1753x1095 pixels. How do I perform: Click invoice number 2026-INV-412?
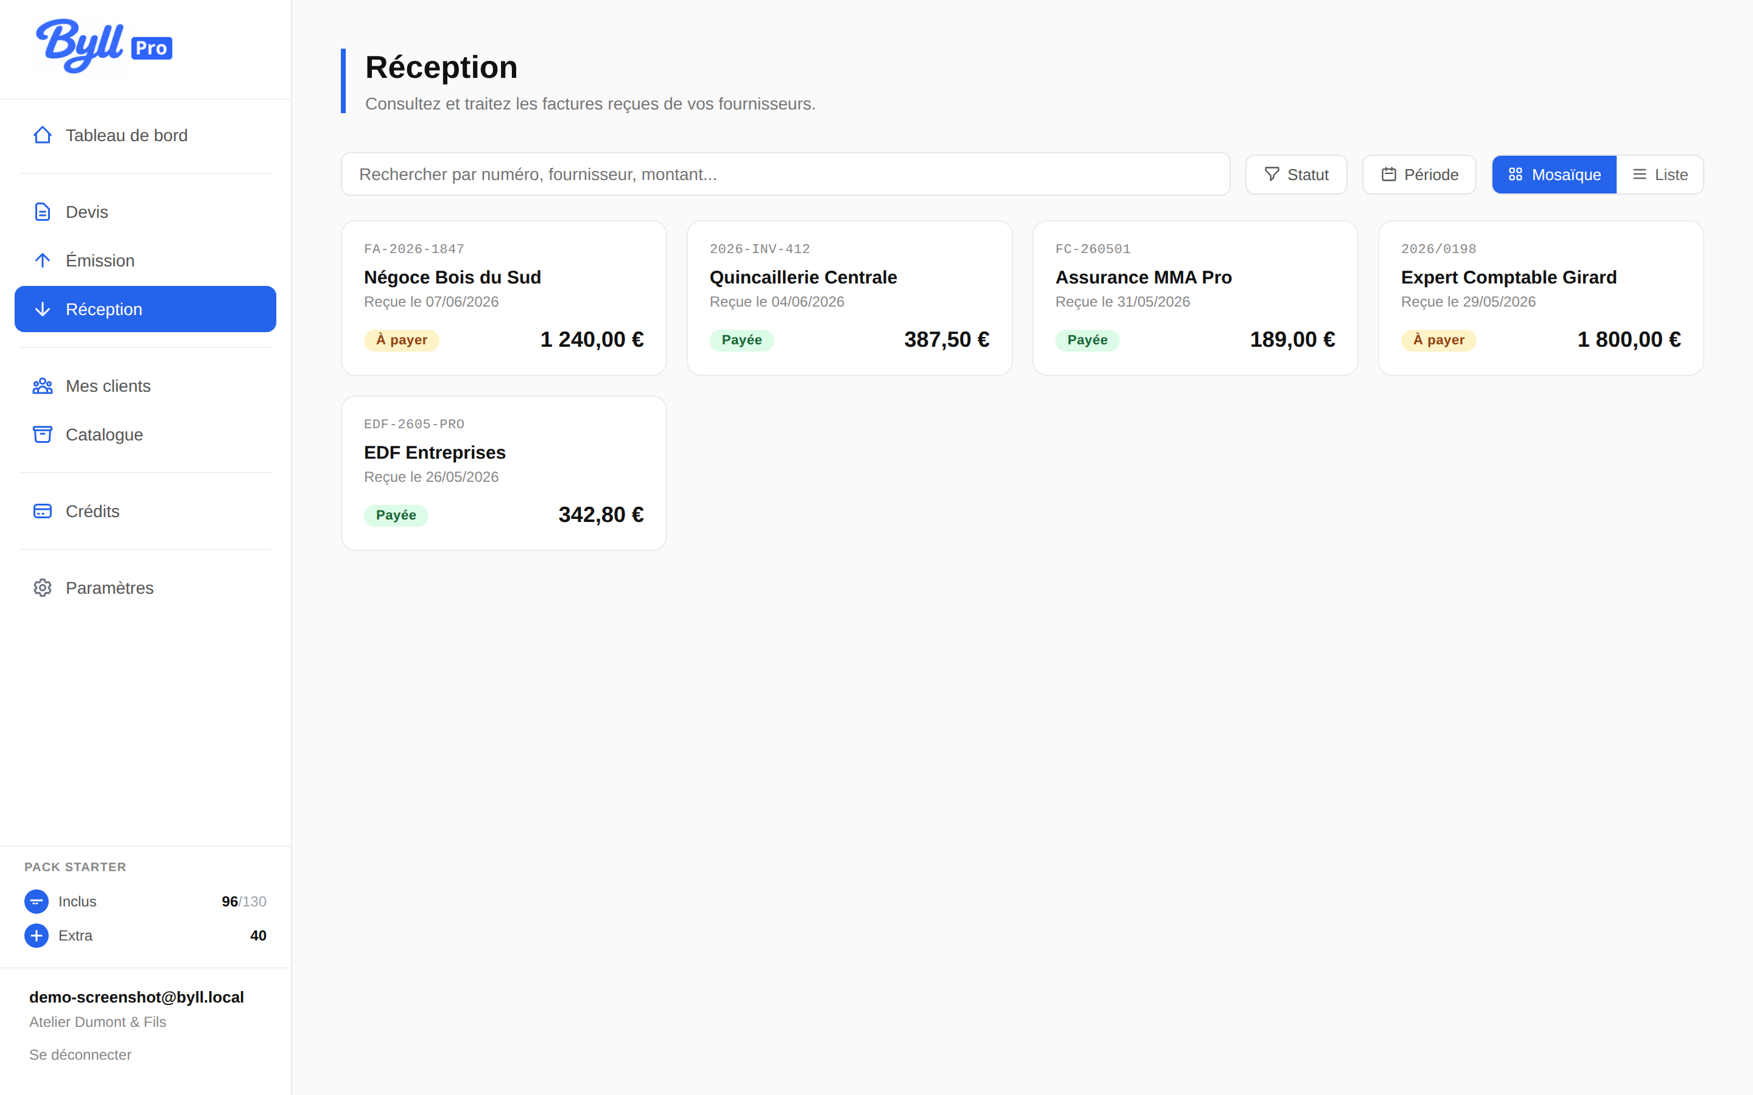point(759,249)
